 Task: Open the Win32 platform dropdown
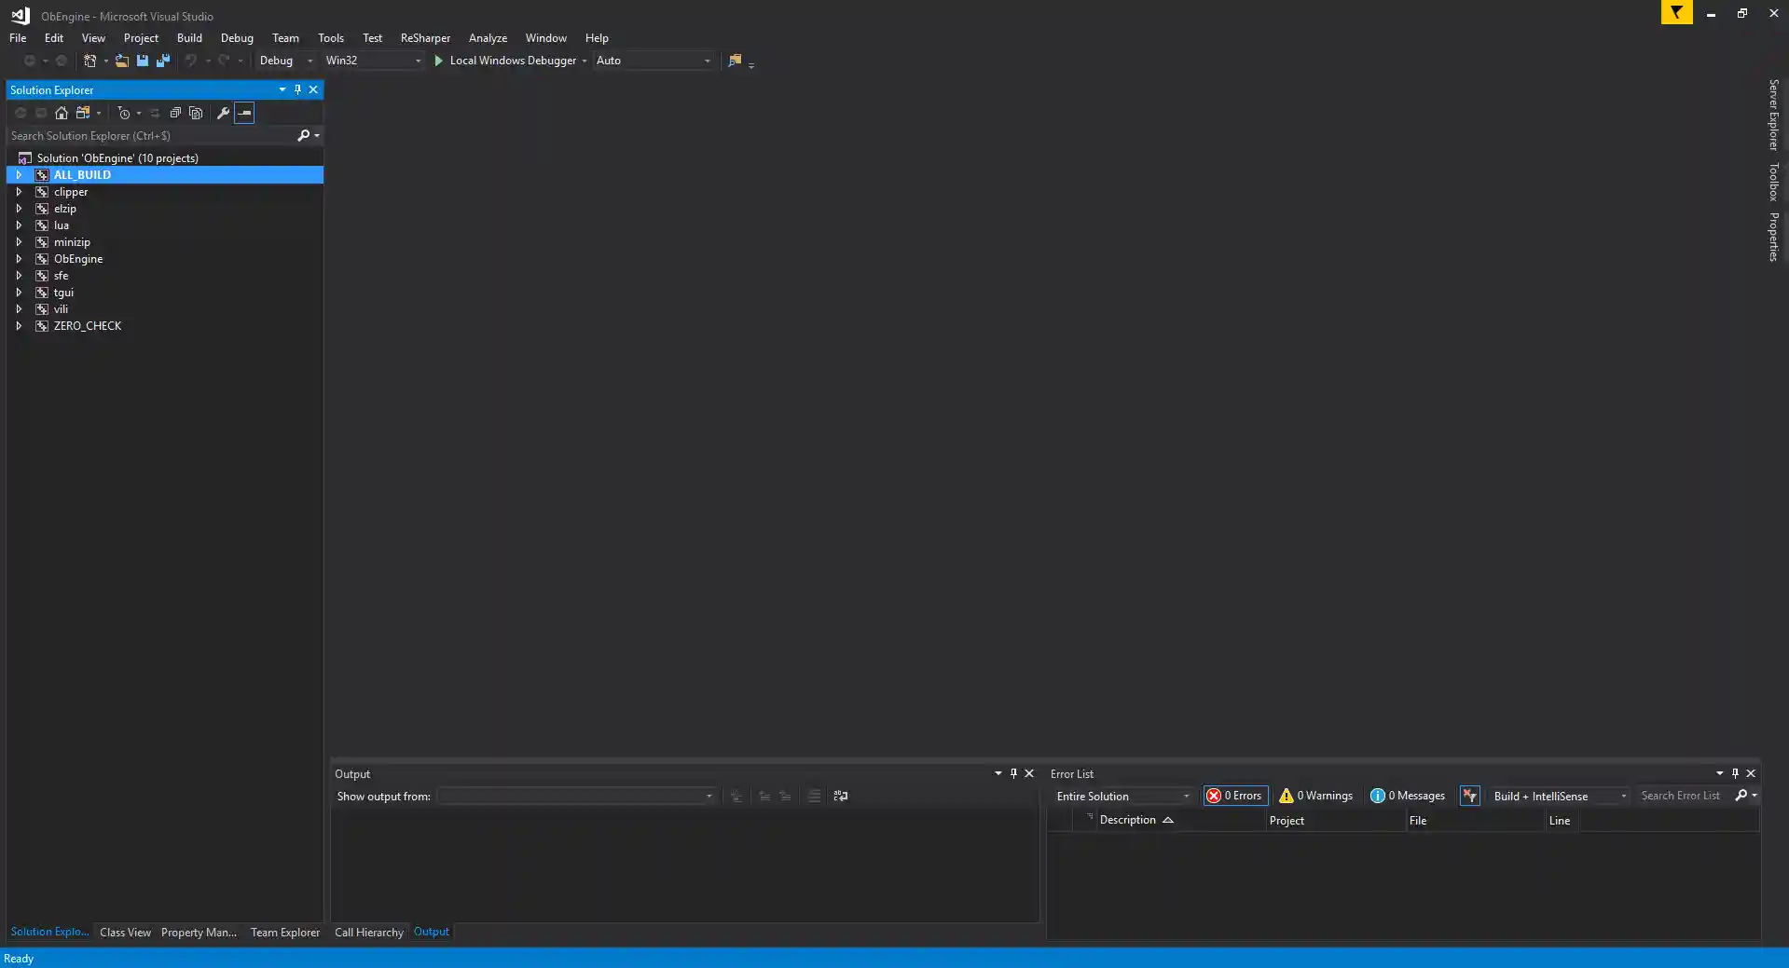pyautogui.click(x=373, y=61)
